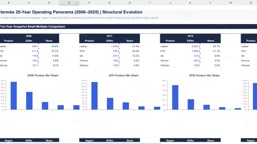Select column N header
This screenshot has height=144, width=257.
pyautogui.click(x=251, y=3)
